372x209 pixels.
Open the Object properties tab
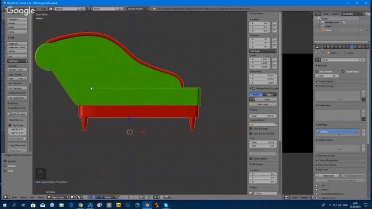340,47
